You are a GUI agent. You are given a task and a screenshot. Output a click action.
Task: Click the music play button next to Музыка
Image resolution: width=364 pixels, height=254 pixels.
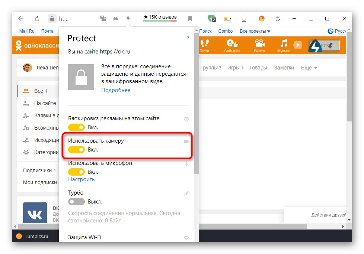298,45
